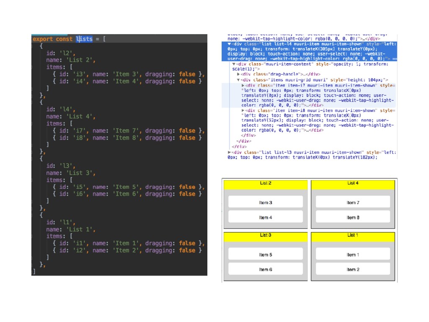
Task: Expand the item-i7 div node
Action: 243,86
